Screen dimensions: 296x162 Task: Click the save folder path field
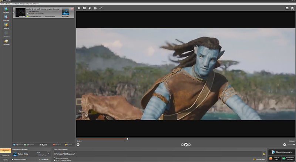[158, 154]
